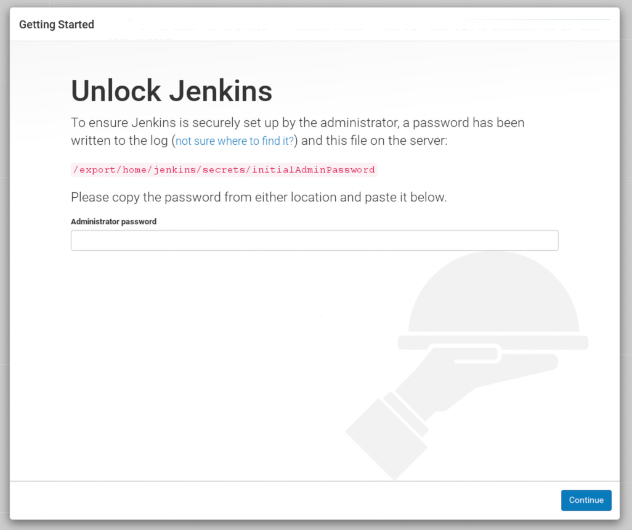Viewport: 632px width, 530px height.
Task: Click the initialAdminPassword file path text
Action: tap(224, 169)
